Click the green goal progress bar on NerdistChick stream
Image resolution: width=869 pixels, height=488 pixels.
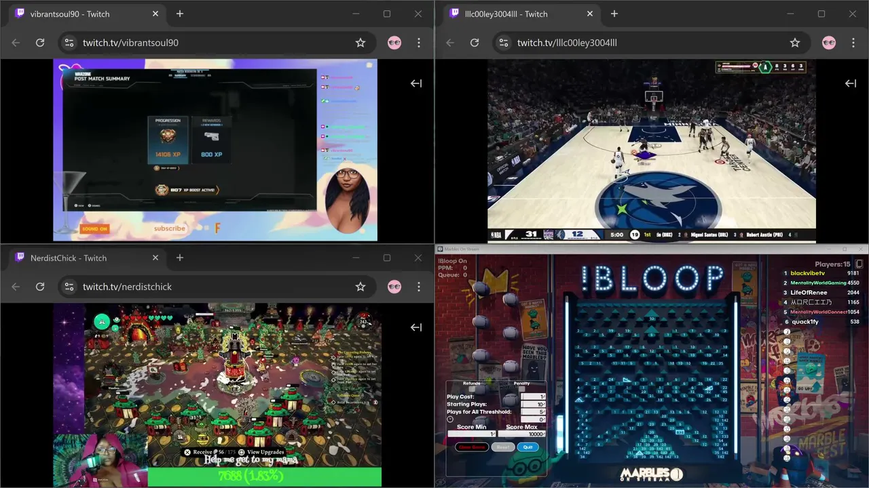point(264,477)
